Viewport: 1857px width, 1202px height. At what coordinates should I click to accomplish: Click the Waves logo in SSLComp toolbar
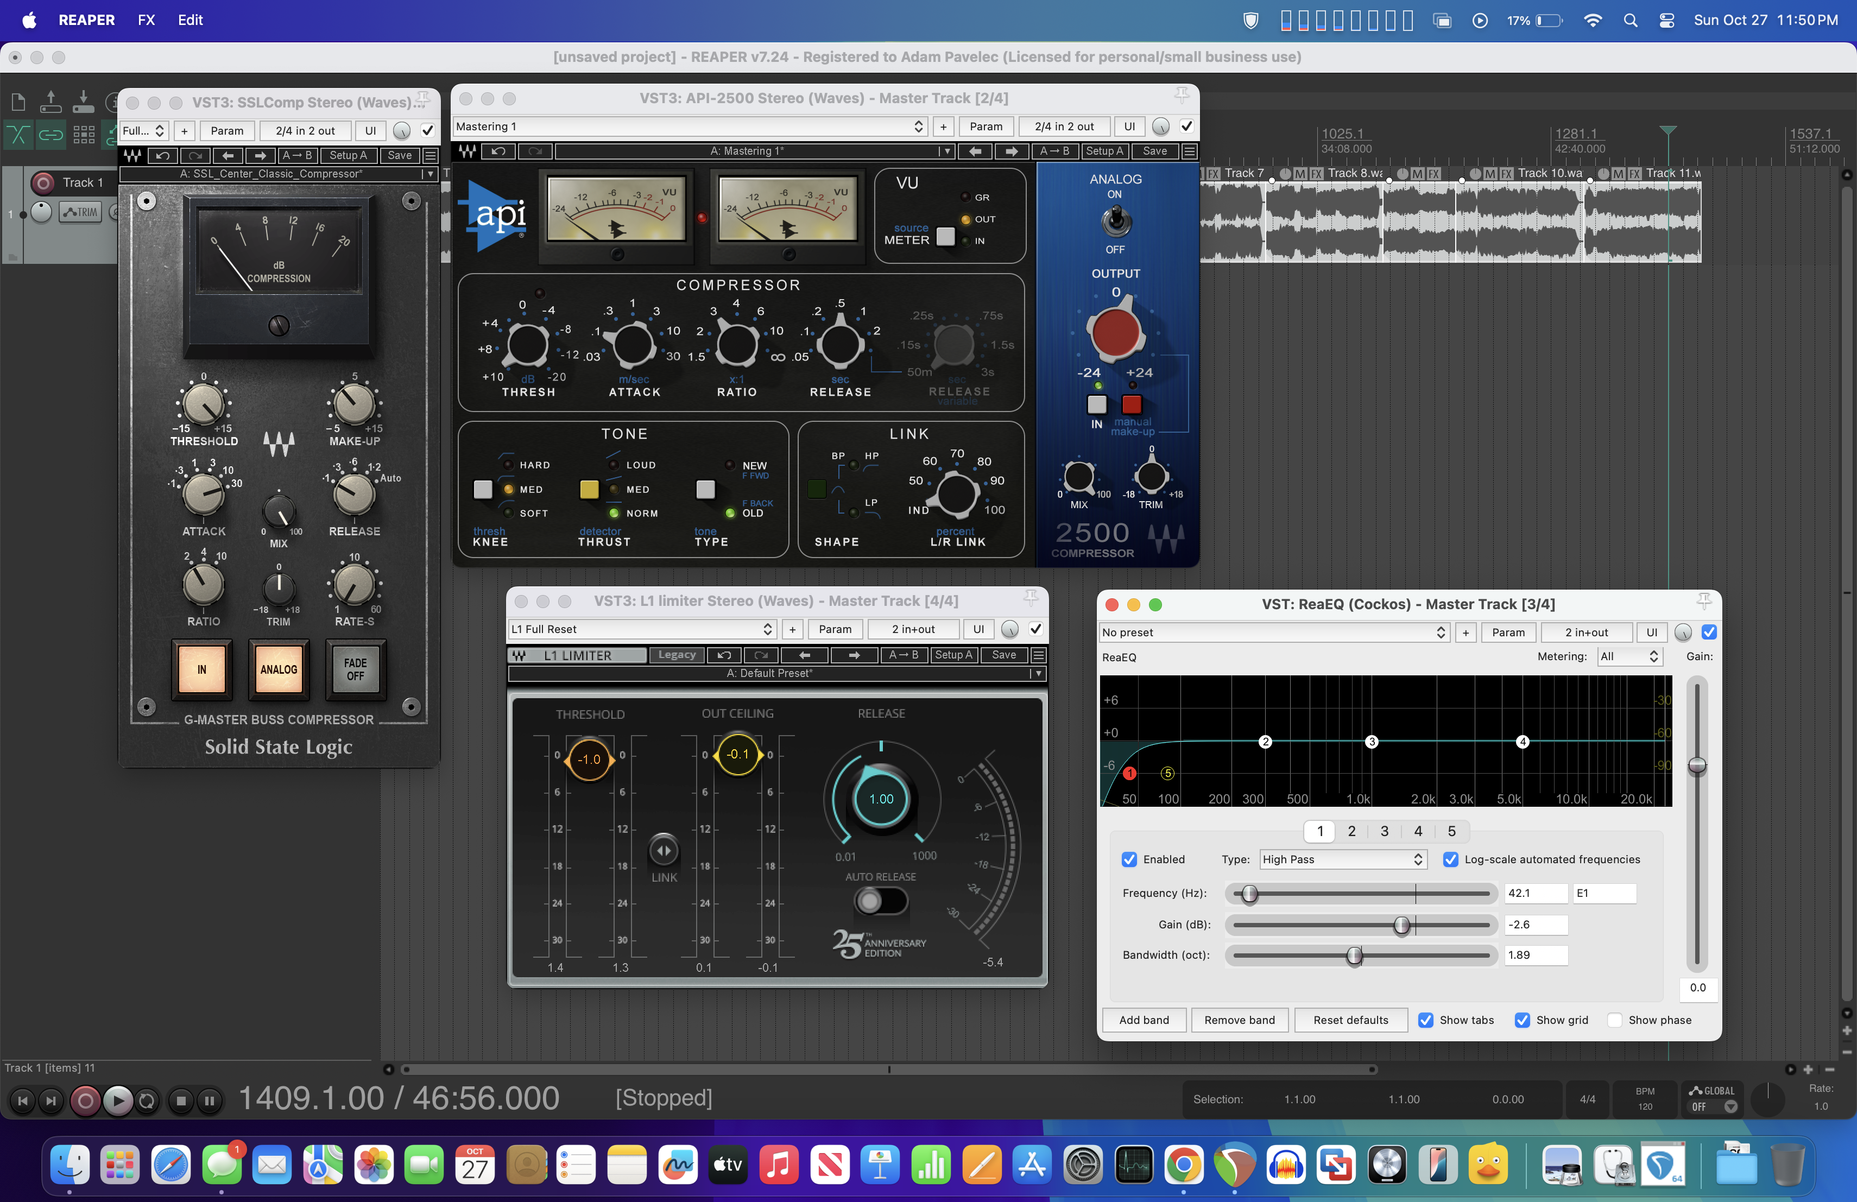click(132, 155)
